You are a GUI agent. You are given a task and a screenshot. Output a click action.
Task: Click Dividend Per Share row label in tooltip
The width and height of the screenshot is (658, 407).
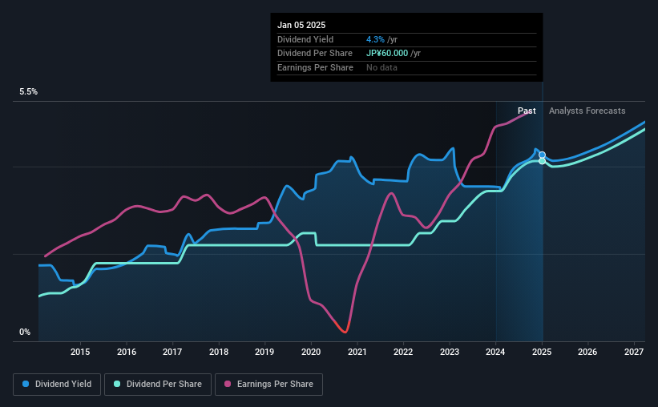click(315, 54)
